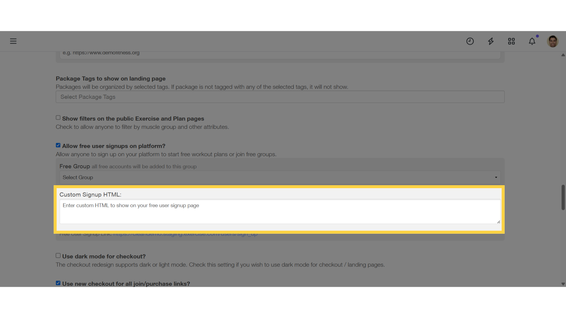Click the Select Group dropdown arrow
The width and height of the screenshot is (566, 318).
pos(496,178)
